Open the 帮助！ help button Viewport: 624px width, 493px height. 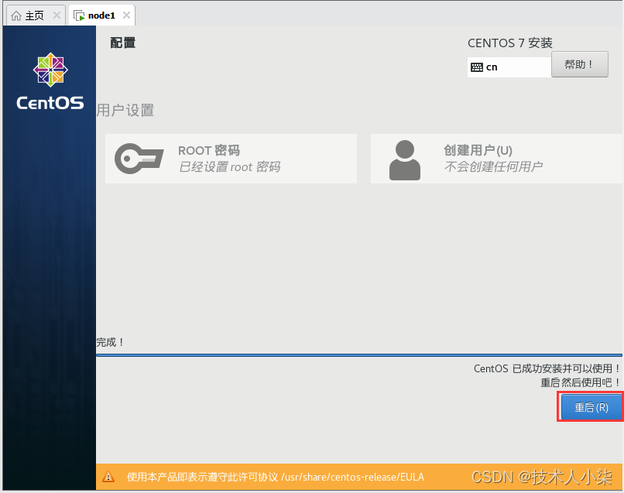579,64
